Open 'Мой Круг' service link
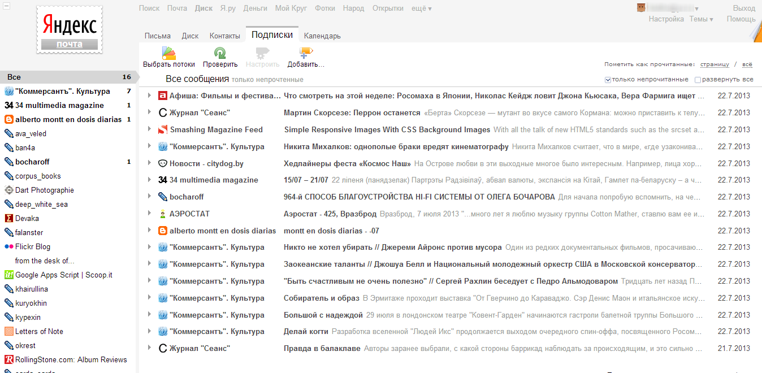This screenshot has width=762, height=373. [291, 8]
